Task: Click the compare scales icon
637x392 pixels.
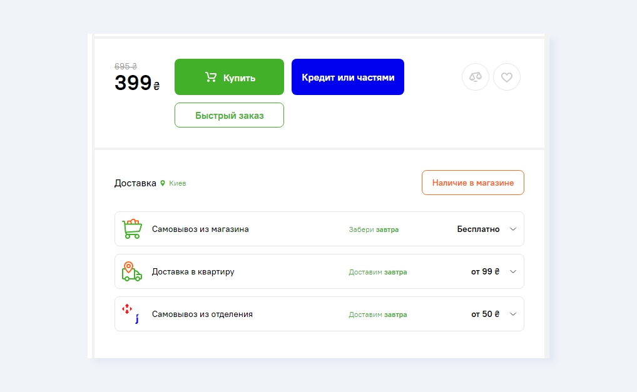Action: (x=476, y=77)
